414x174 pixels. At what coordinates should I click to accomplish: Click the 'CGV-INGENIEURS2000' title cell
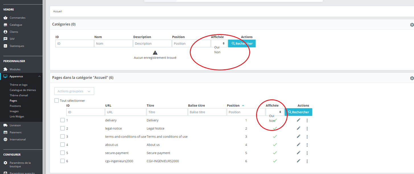point(163,161)
